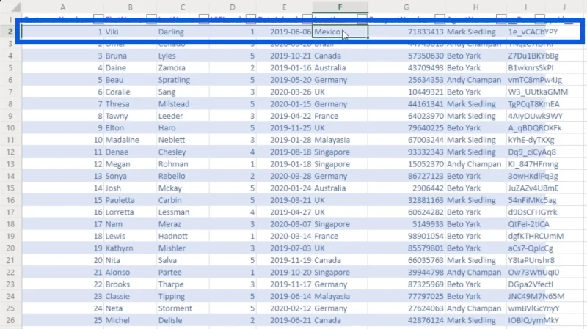Viewport: 587px width, 329px height.
Task: Click the first name cell Tawny
Action: tap(131, 116)
